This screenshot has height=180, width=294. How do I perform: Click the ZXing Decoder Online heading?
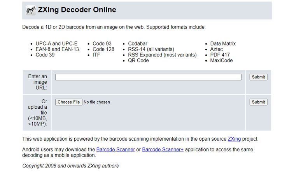coord(77,10)
